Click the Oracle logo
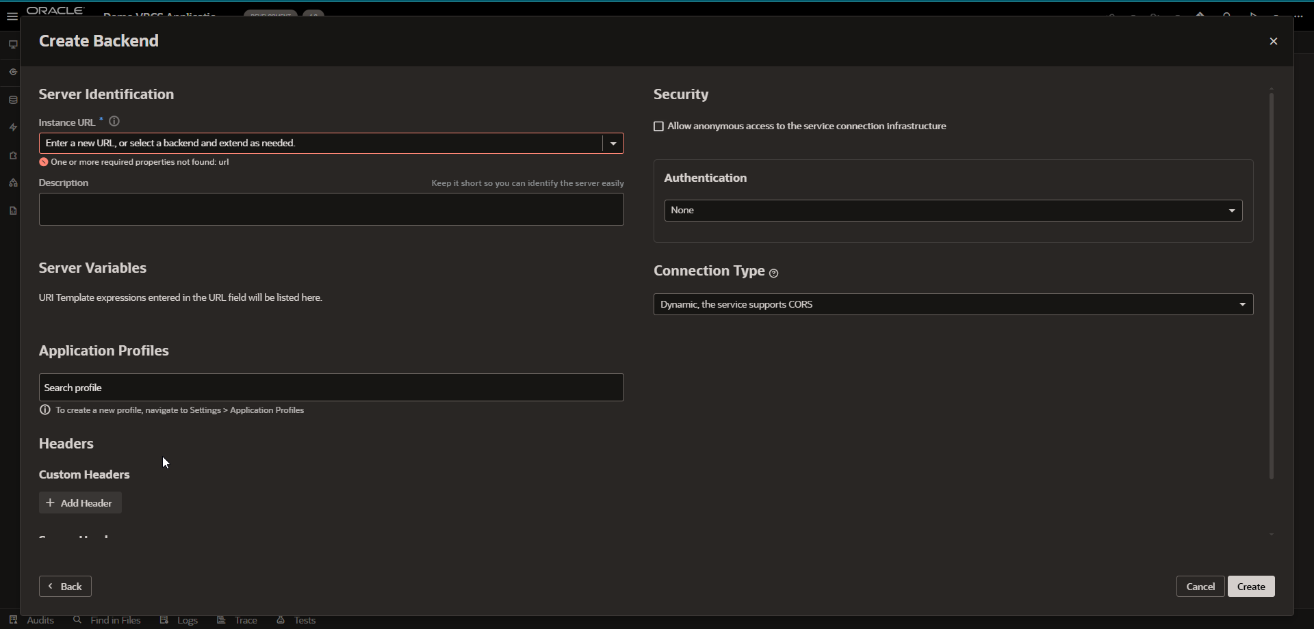Screen dimensions: 1314x629 tap(55, 11)
